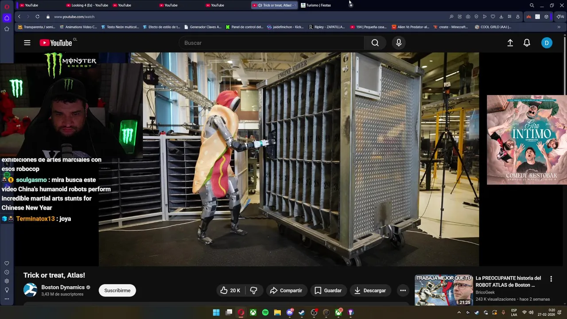
Task: Download the video with Descargar
Action: pyautogui.click(x=370, y=291)
